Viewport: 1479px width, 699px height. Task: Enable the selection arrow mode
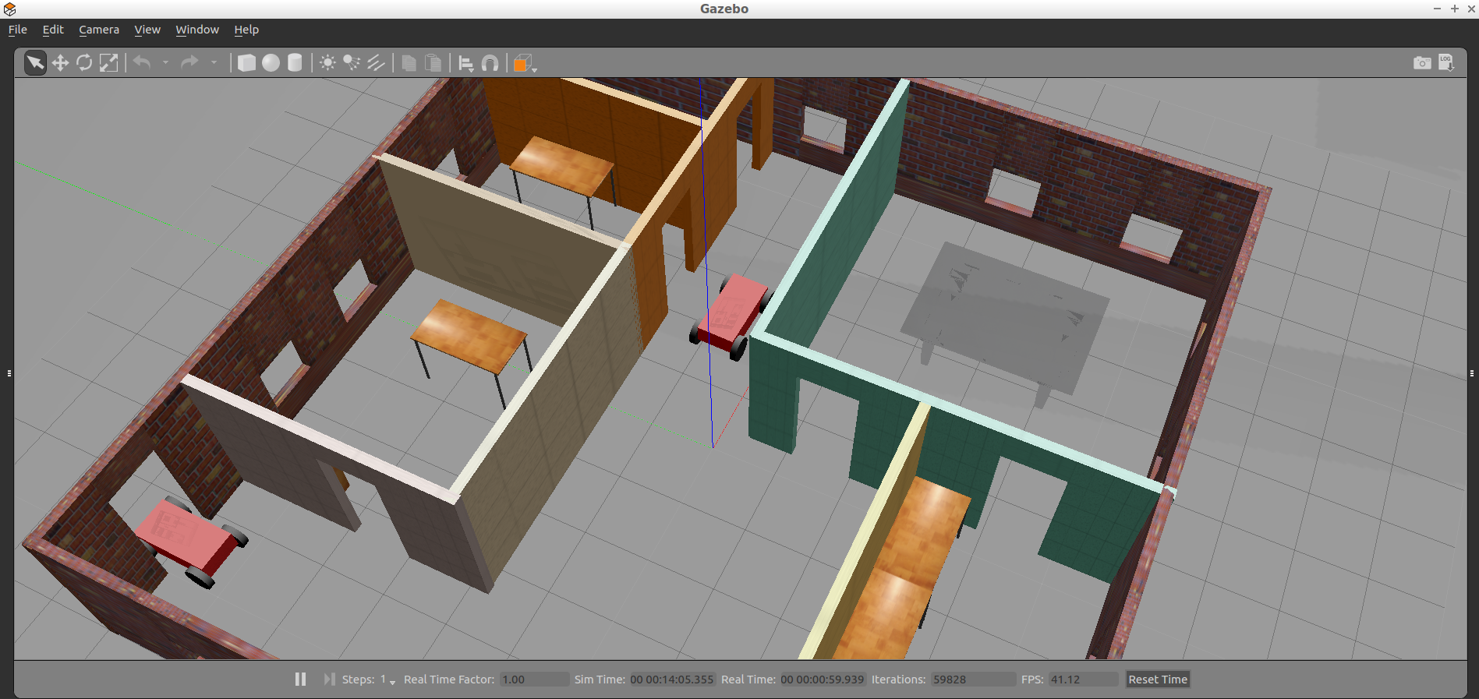coord(35,63)
